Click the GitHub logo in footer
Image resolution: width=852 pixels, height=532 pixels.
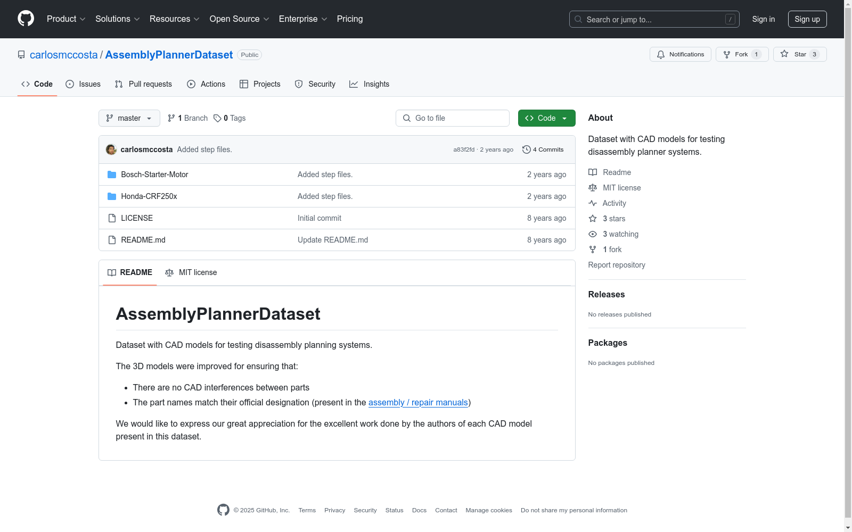[x=223, y=510]
